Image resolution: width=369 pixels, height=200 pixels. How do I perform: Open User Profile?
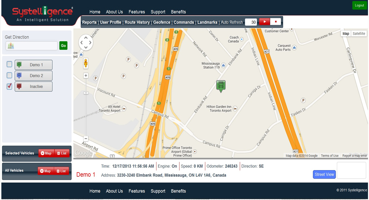click(111, 22)
